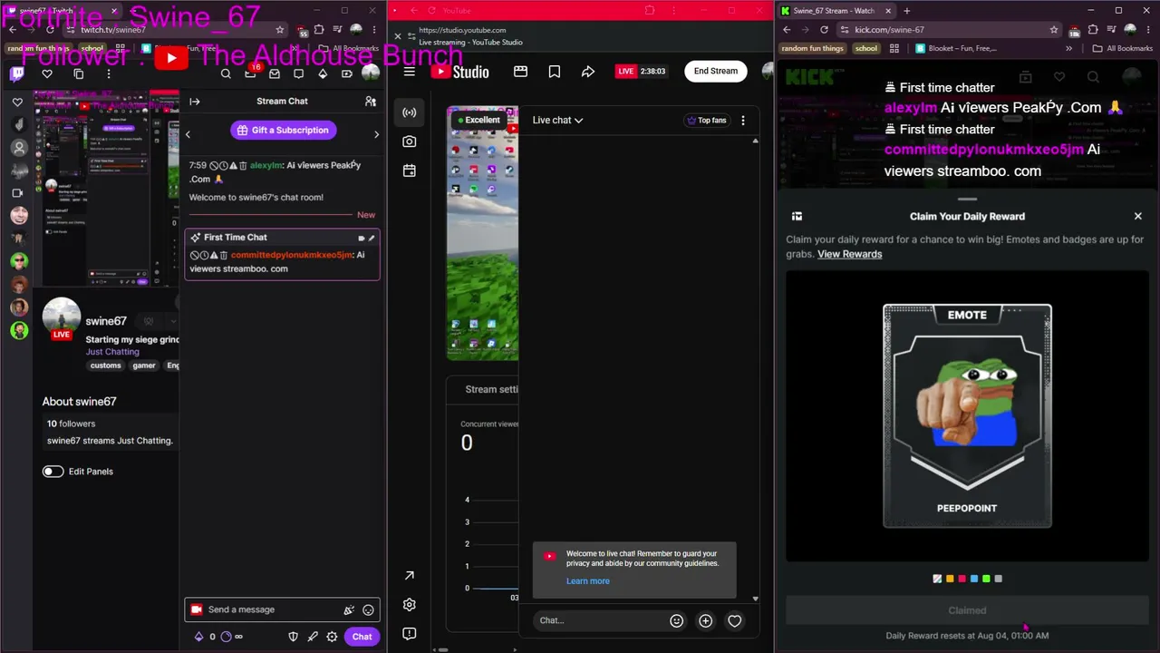Open the View Rewards link
This screenshot has height=653, width=1160.
[850, 254]
